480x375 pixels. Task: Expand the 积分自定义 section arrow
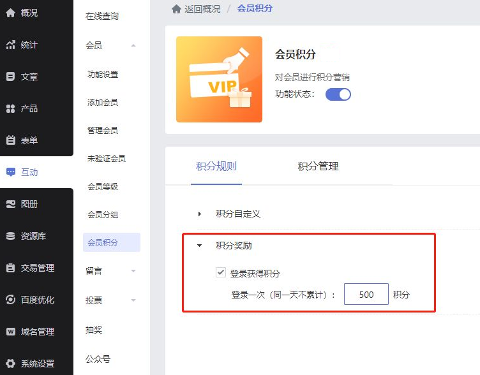(x=200, y=214)
